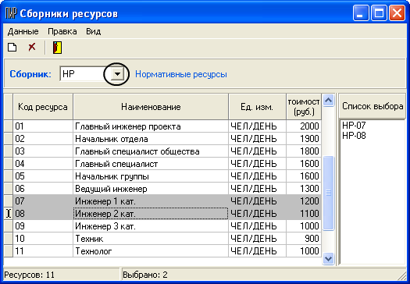Click the table scroll up arrow
The image size is (410, 284).
(328, 100)
